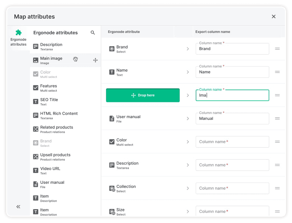Viewport: 292px width, 223px height.
Task: Click the Collection select icon in mapping
Action: tap(112, 188)
